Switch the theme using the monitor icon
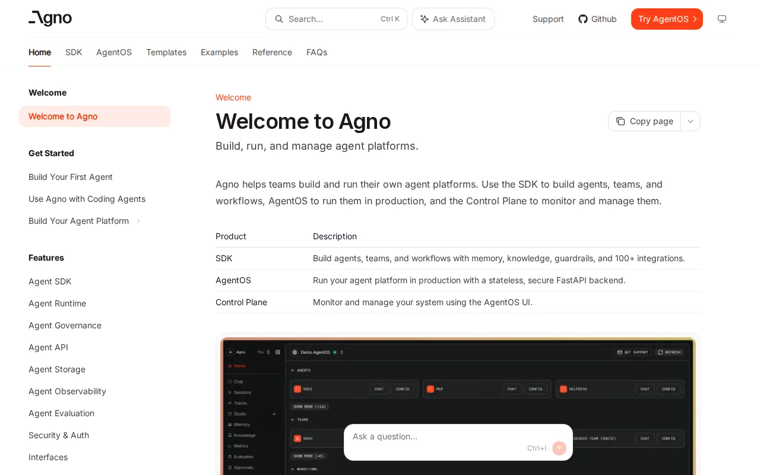Image resolution: width=760 pixels, height=475 pixels. coord(722,19)
